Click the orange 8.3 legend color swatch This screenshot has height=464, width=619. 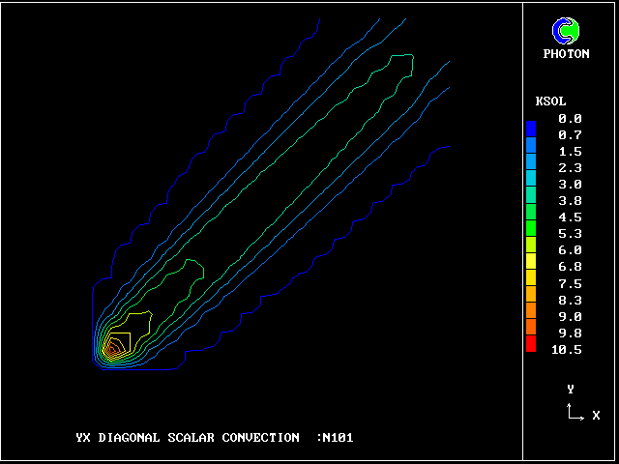pos(530,299)
